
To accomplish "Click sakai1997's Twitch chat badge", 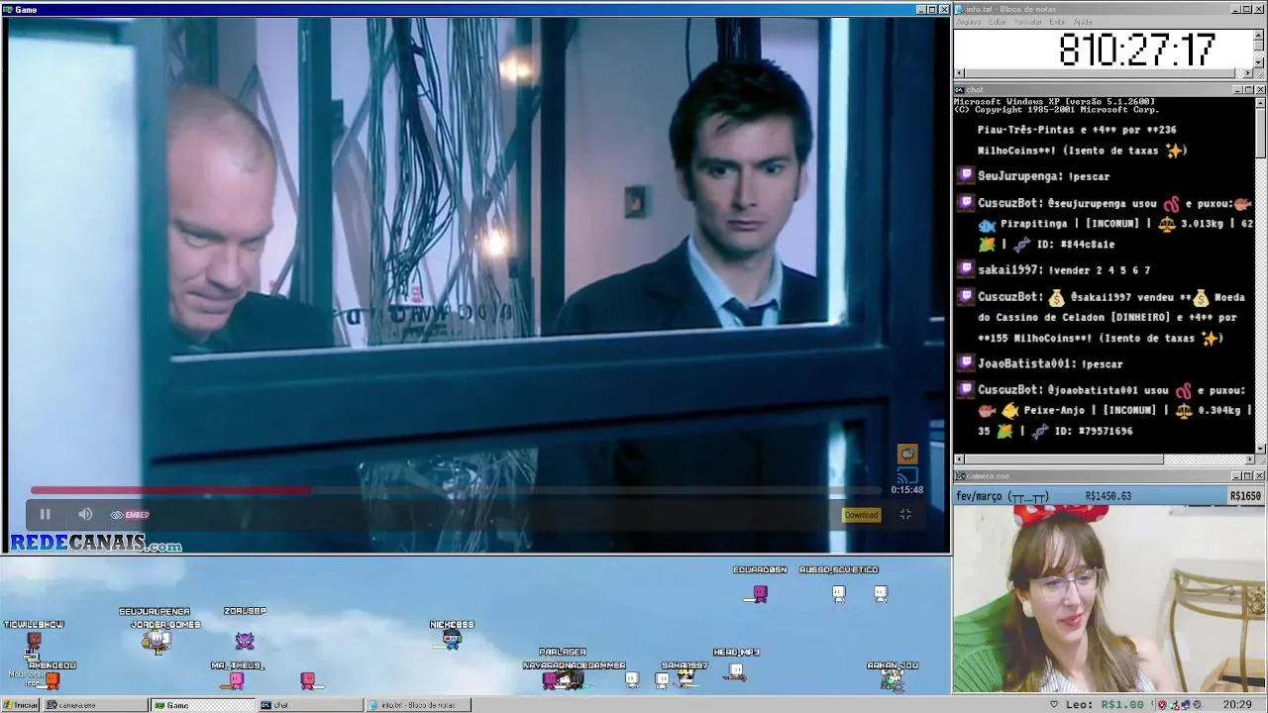I will tap(966, 269).
